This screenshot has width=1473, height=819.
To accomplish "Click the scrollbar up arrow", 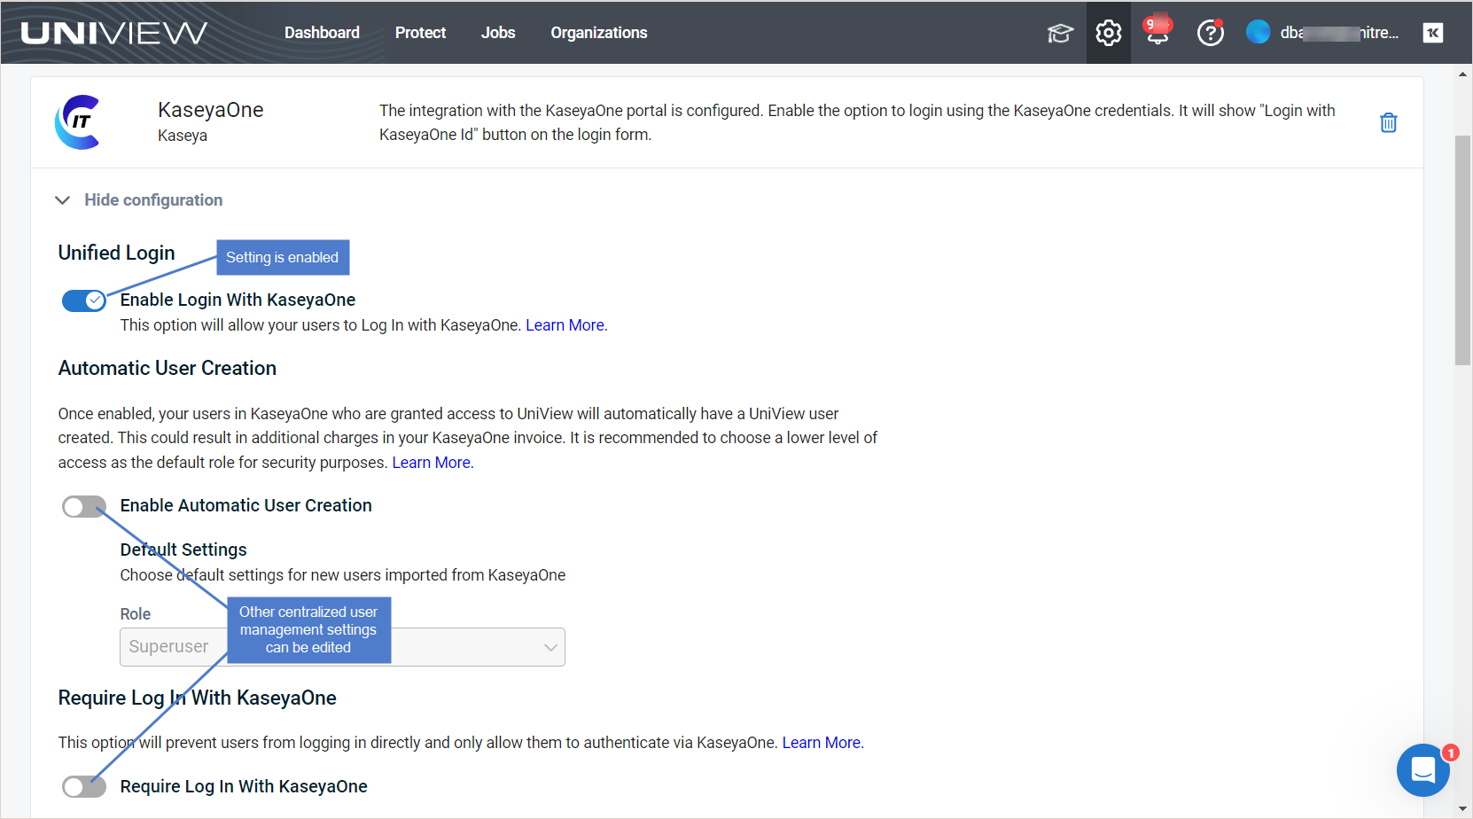I will (x=1462, y=74).
